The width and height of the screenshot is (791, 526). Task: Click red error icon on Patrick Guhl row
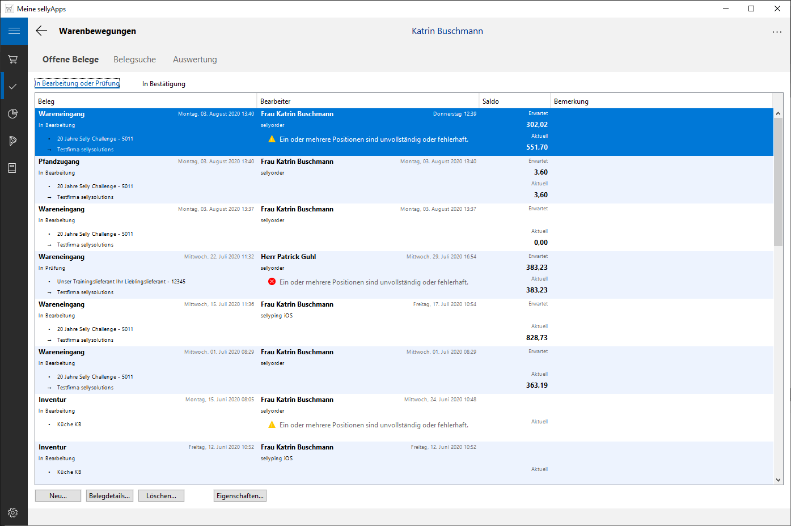272,282
